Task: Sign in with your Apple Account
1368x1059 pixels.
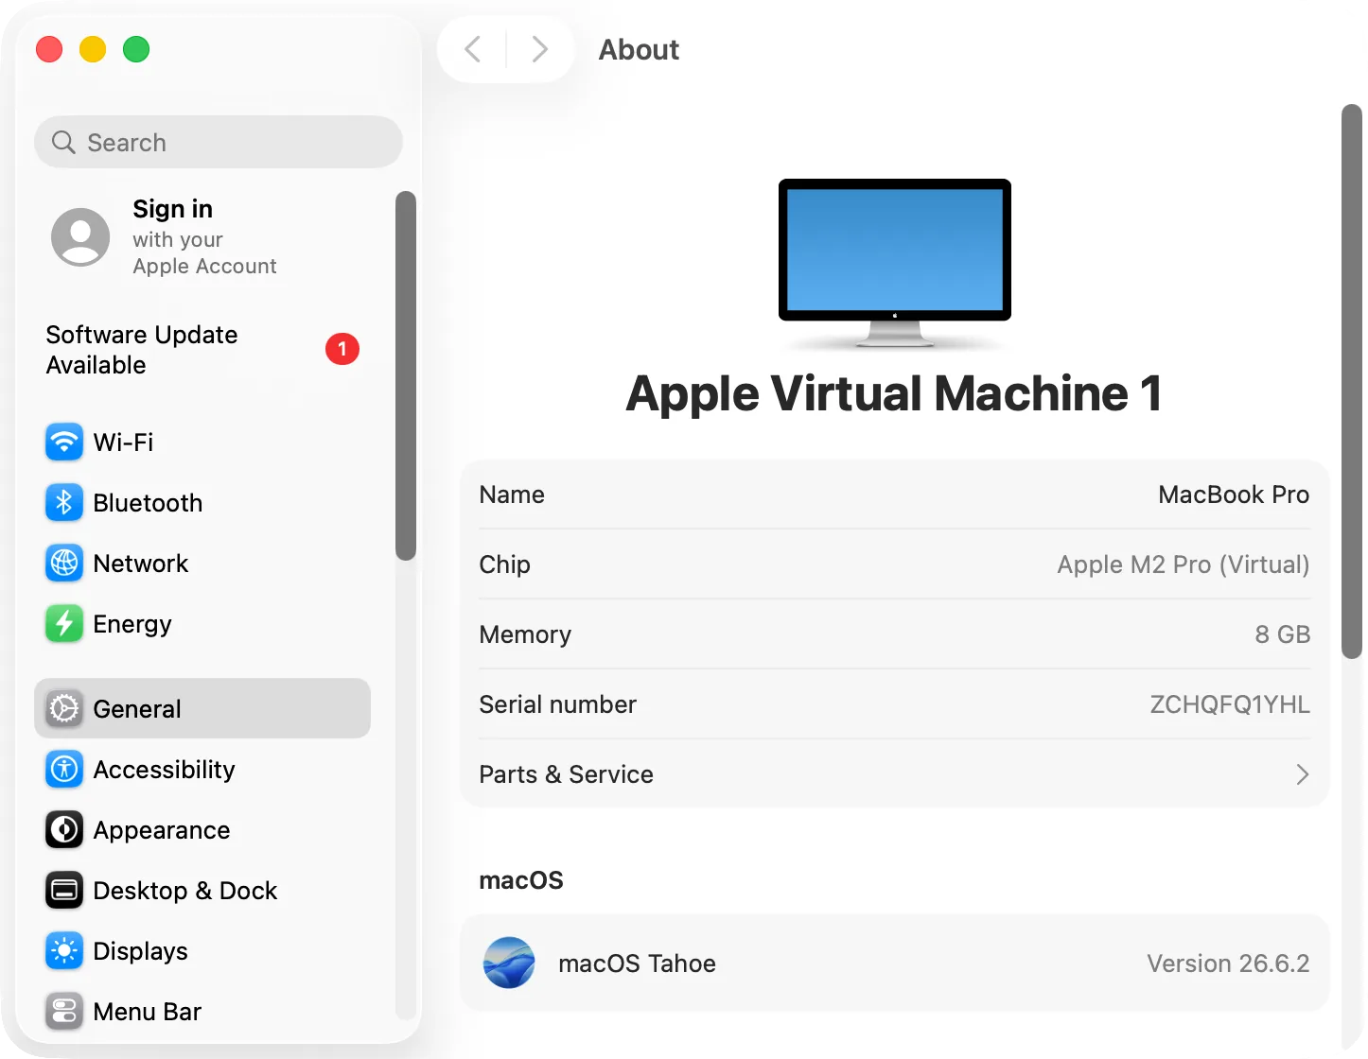Action: point(202,236)
